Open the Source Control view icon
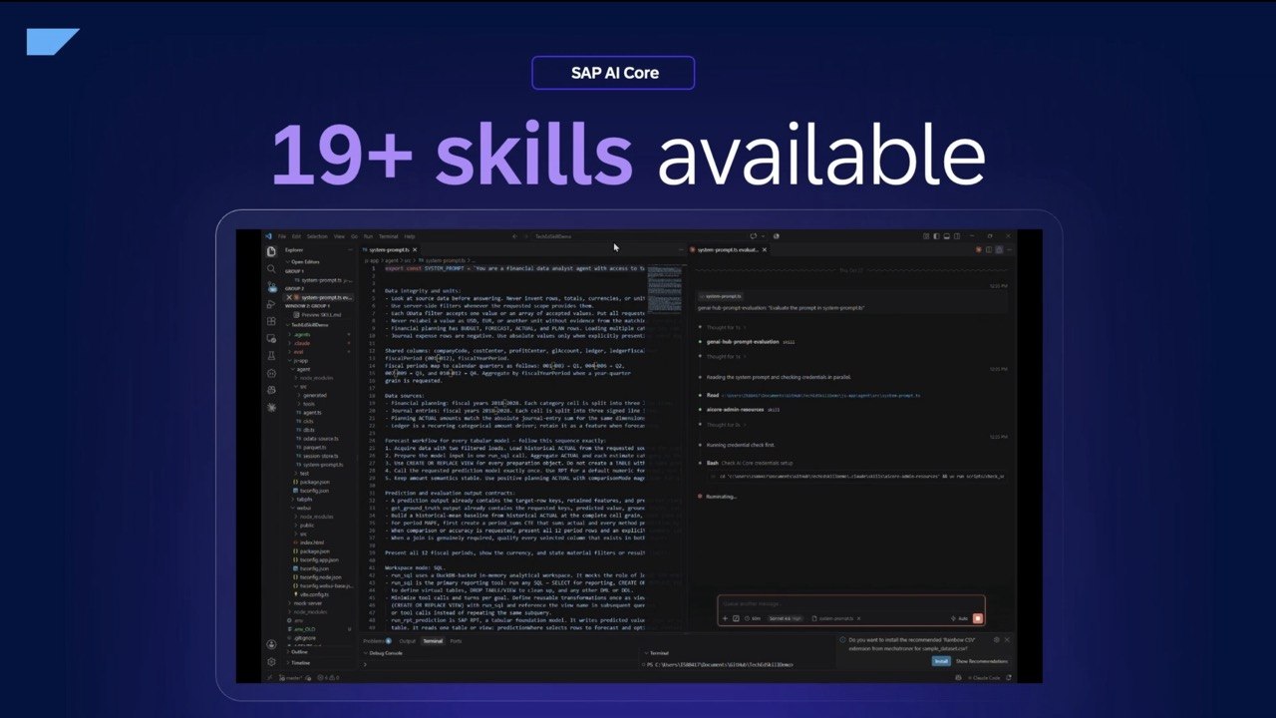This screenshot has height=718, width=1276. coord(271,286)
